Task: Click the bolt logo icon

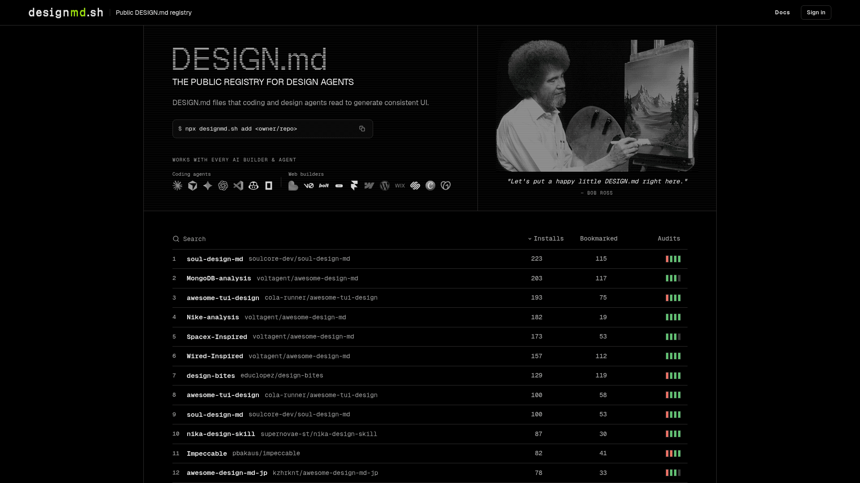Action: (x=324, y=186)
